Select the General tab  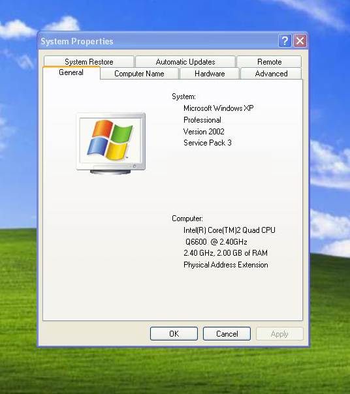(x=71, y=72)
